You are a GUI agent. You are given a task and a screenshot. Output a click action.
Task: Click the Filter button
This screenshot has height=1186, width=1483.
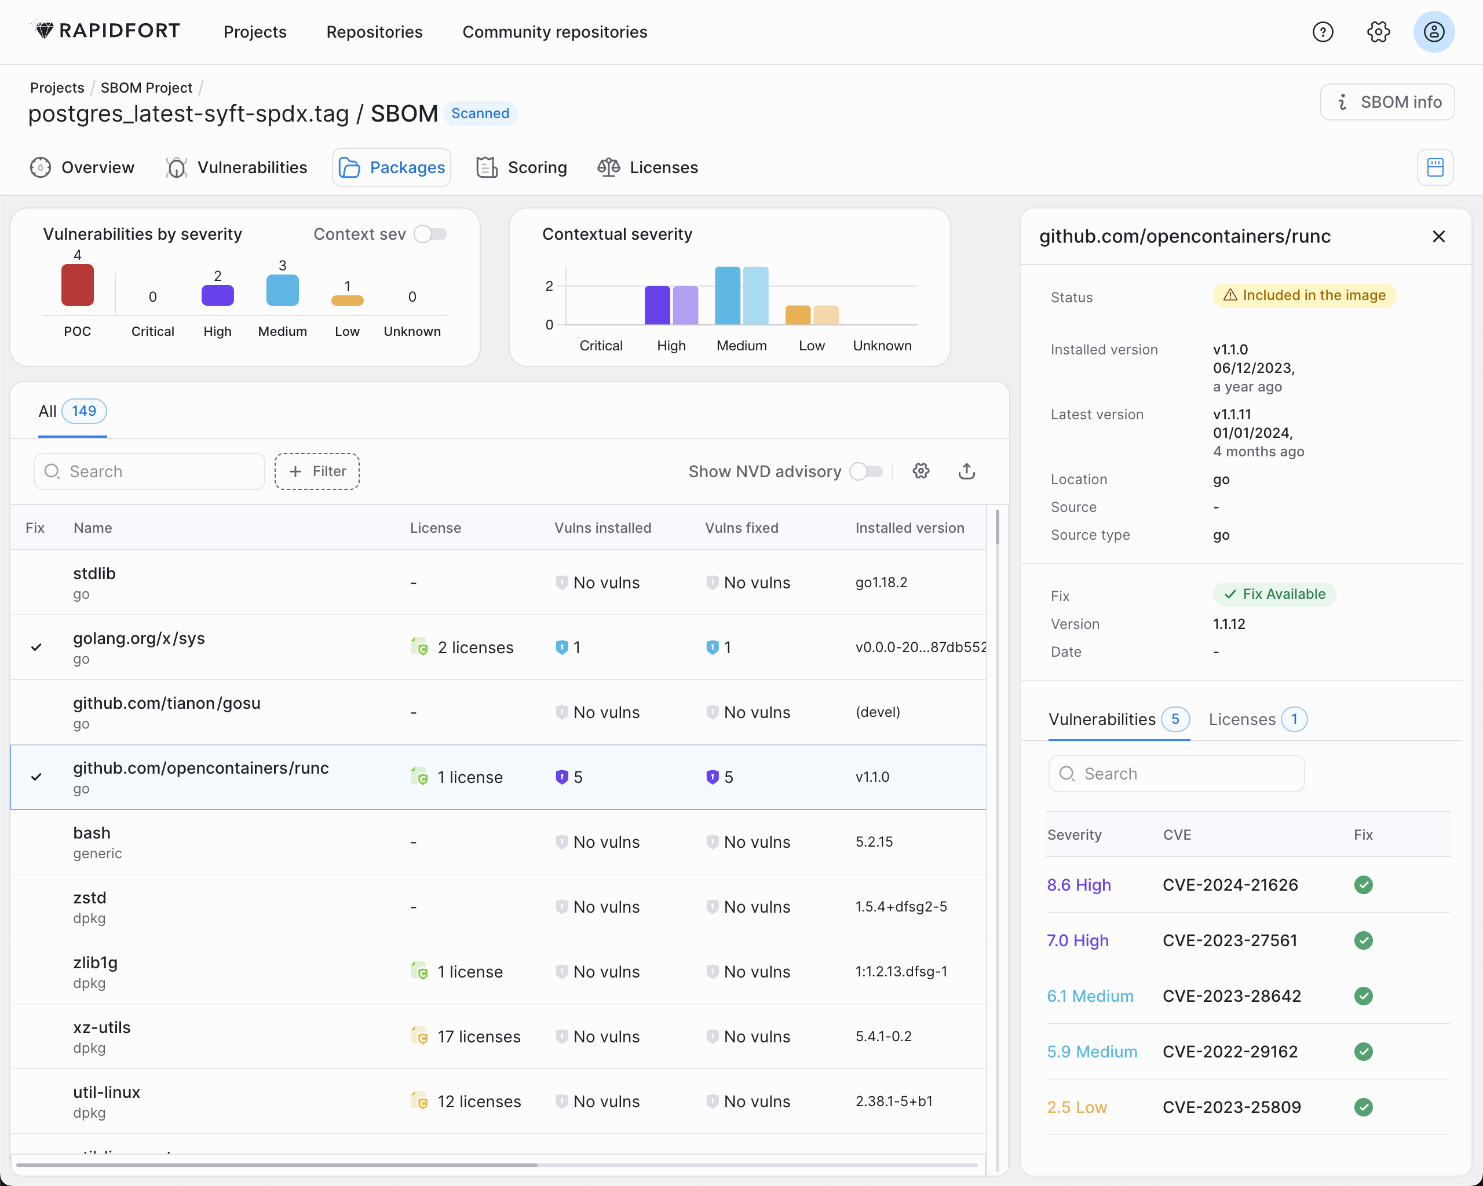[317, 471]
